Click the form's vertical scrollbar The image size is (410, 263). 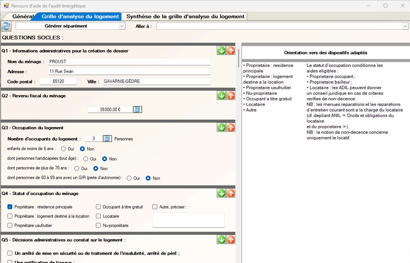coord(238,59)
